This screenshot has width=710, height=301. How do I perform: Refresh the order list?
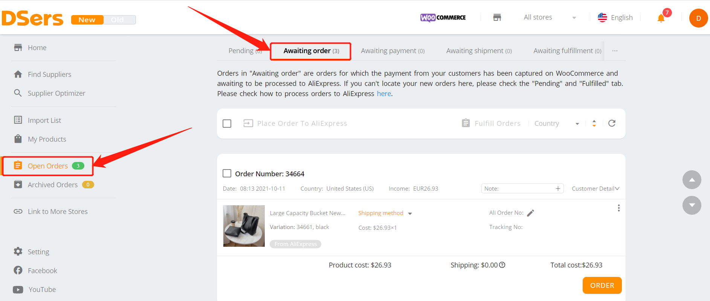[612, 123]
